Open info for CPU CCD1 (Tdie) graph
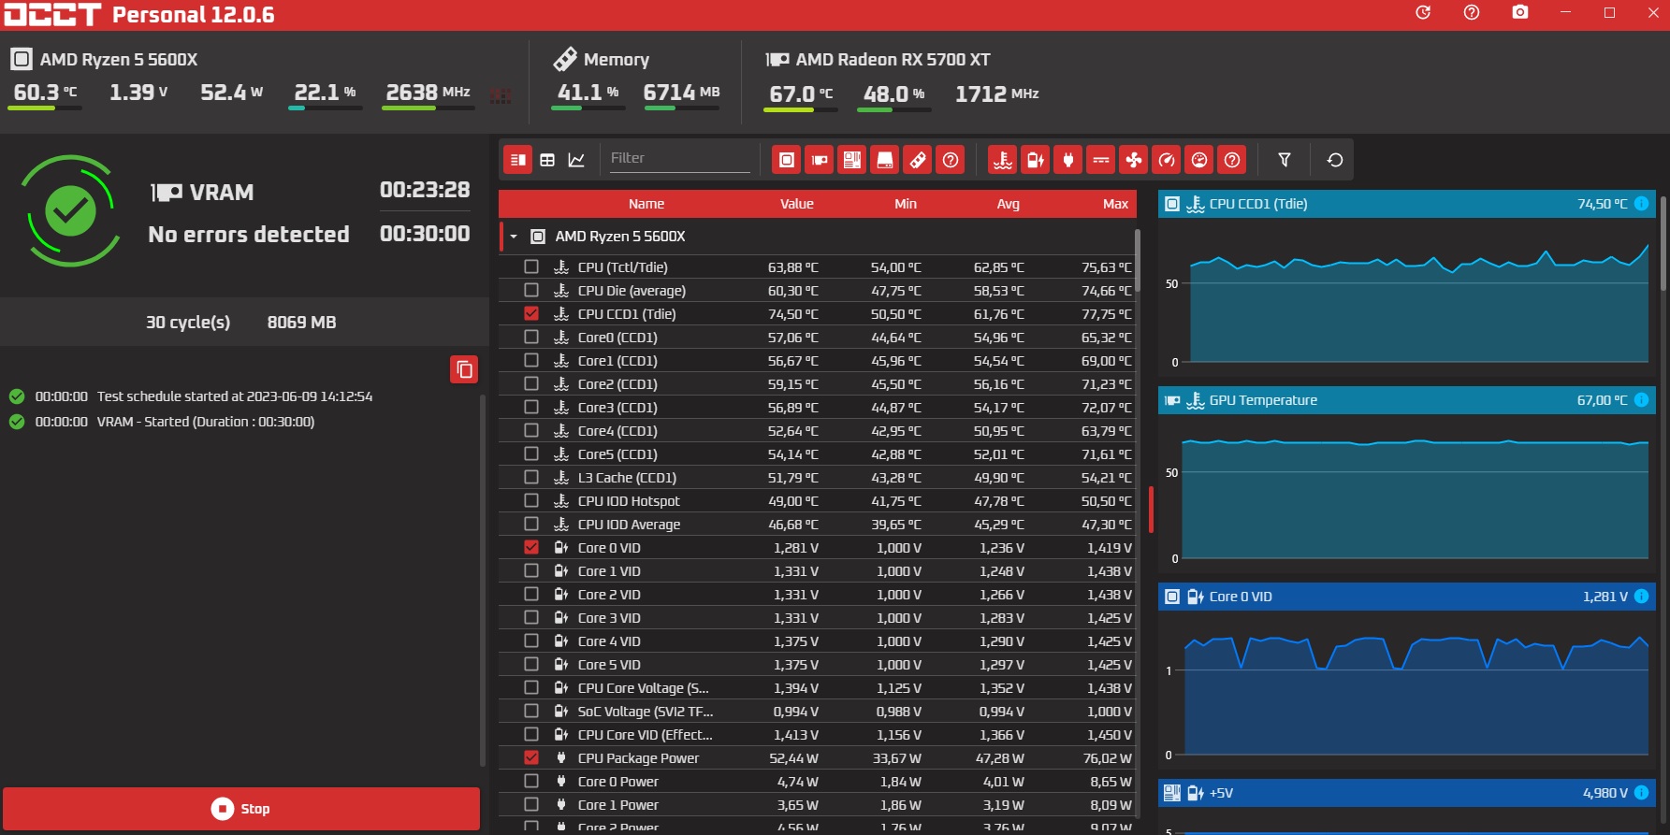Screen dimensions: 1670x835 (x=1641, y=204)
